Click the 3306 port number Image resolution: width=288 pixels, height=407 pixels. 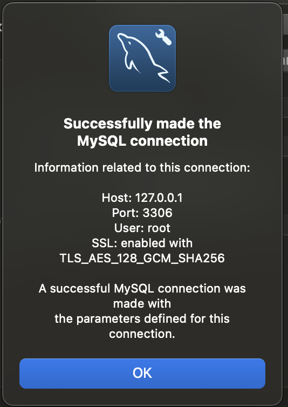click(157, 213)
